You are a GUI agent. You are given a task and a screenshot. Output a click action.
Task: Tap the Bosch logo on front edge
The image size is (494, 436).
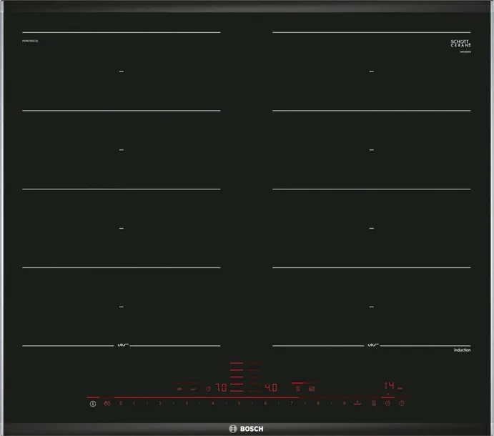coord(247,428)
